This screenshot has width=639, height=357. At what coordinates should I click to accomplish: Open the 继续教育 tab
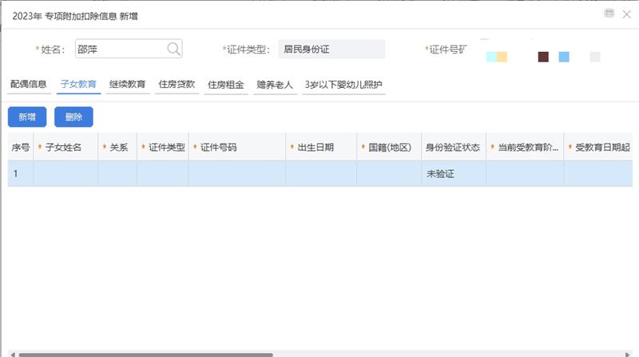click(128, 84)
